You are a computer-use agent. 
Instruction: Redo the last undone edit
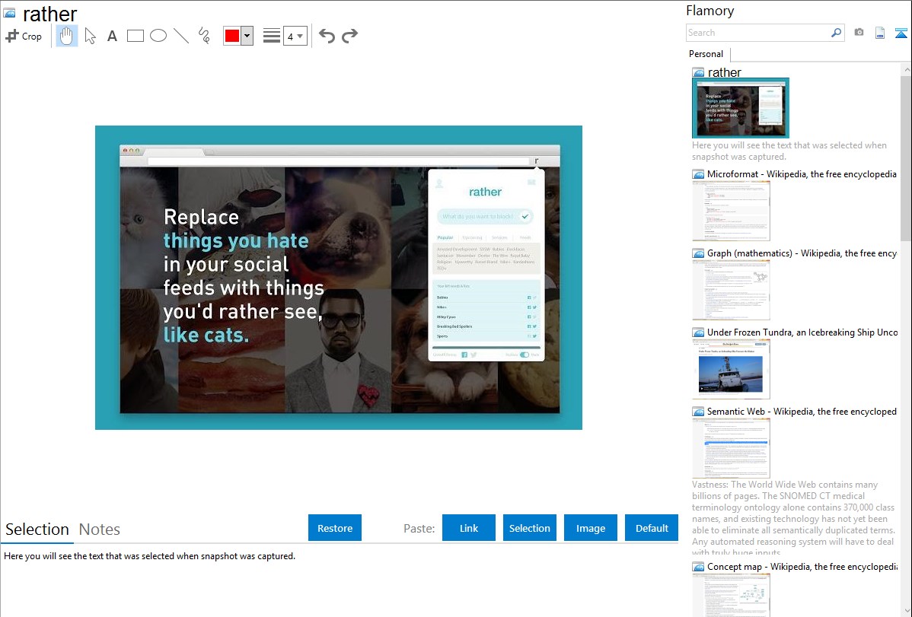click(x=349, y=36)
